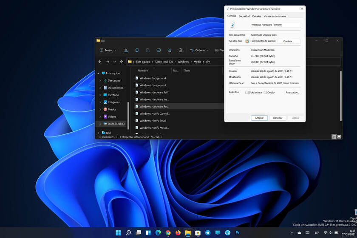
Task: Open taskbar Search magnifier
Action: (128, 232)
